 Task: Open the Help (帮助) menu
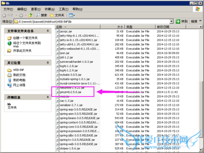click(78, 9)
